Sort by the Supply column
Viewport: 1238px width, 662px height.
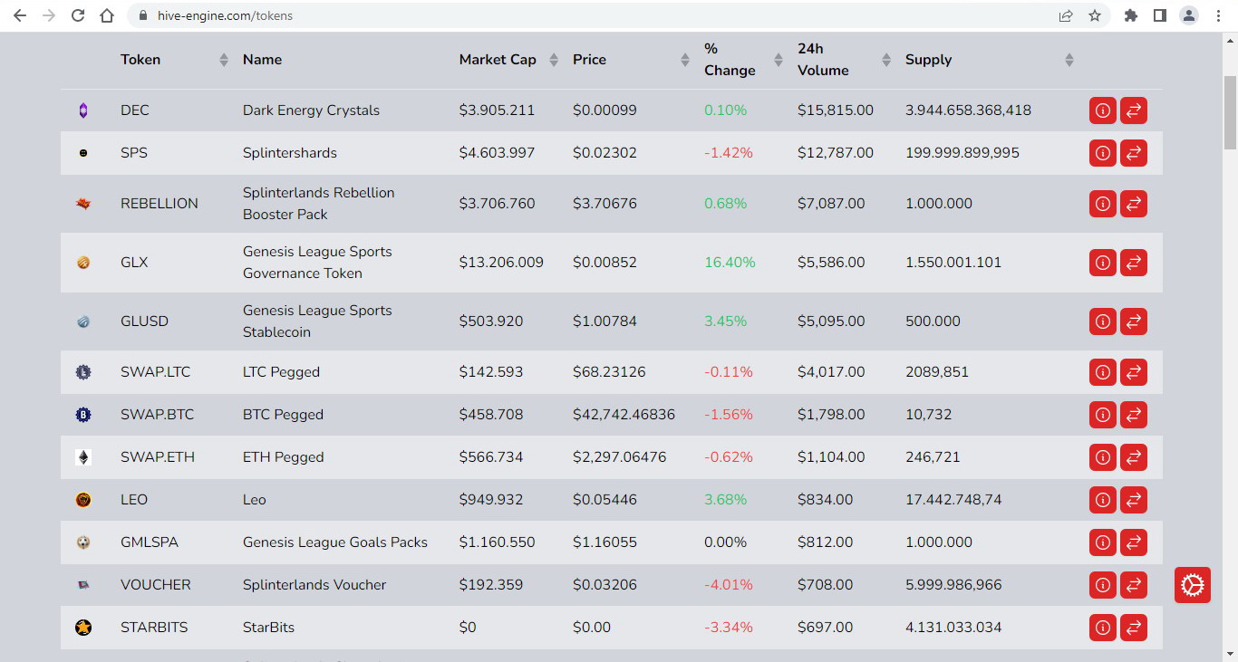point(1069,60)
